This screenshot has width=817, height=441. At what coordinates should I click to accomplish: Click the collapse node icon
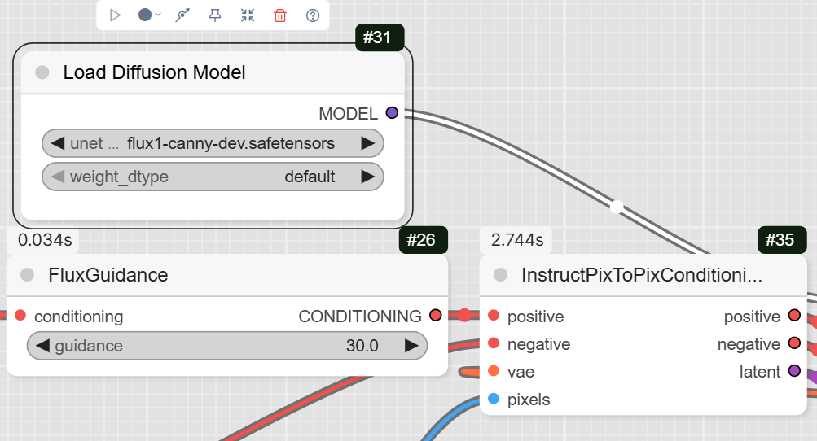248,15
